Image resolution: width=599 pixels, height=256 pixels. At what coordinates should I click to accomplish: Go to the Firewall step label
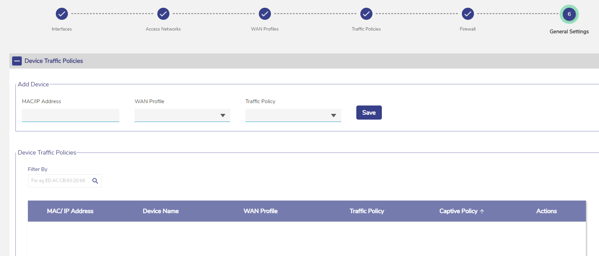coord(468,29)
